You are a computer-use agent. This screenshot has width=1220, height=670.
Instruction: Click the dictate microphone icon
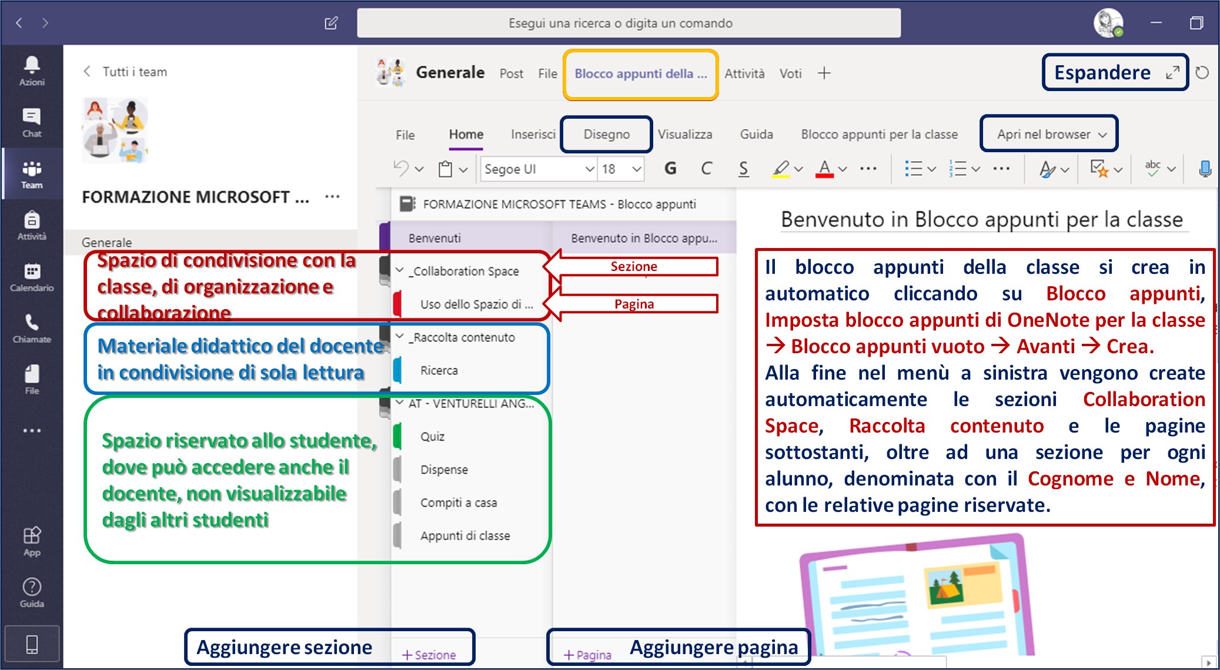(1205, 169)
